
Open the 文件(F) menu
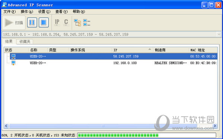(x=10, y=12)
